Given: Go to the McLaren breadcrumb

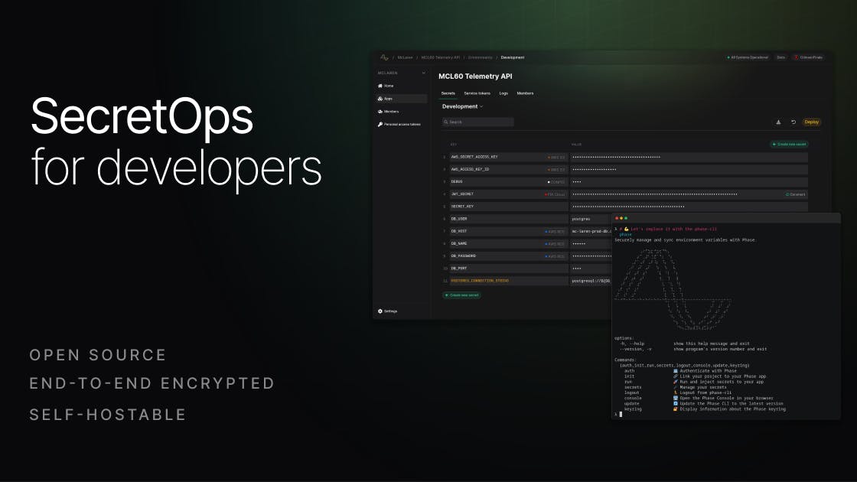Looking at the screenshot, I should [x=405, y=57].
